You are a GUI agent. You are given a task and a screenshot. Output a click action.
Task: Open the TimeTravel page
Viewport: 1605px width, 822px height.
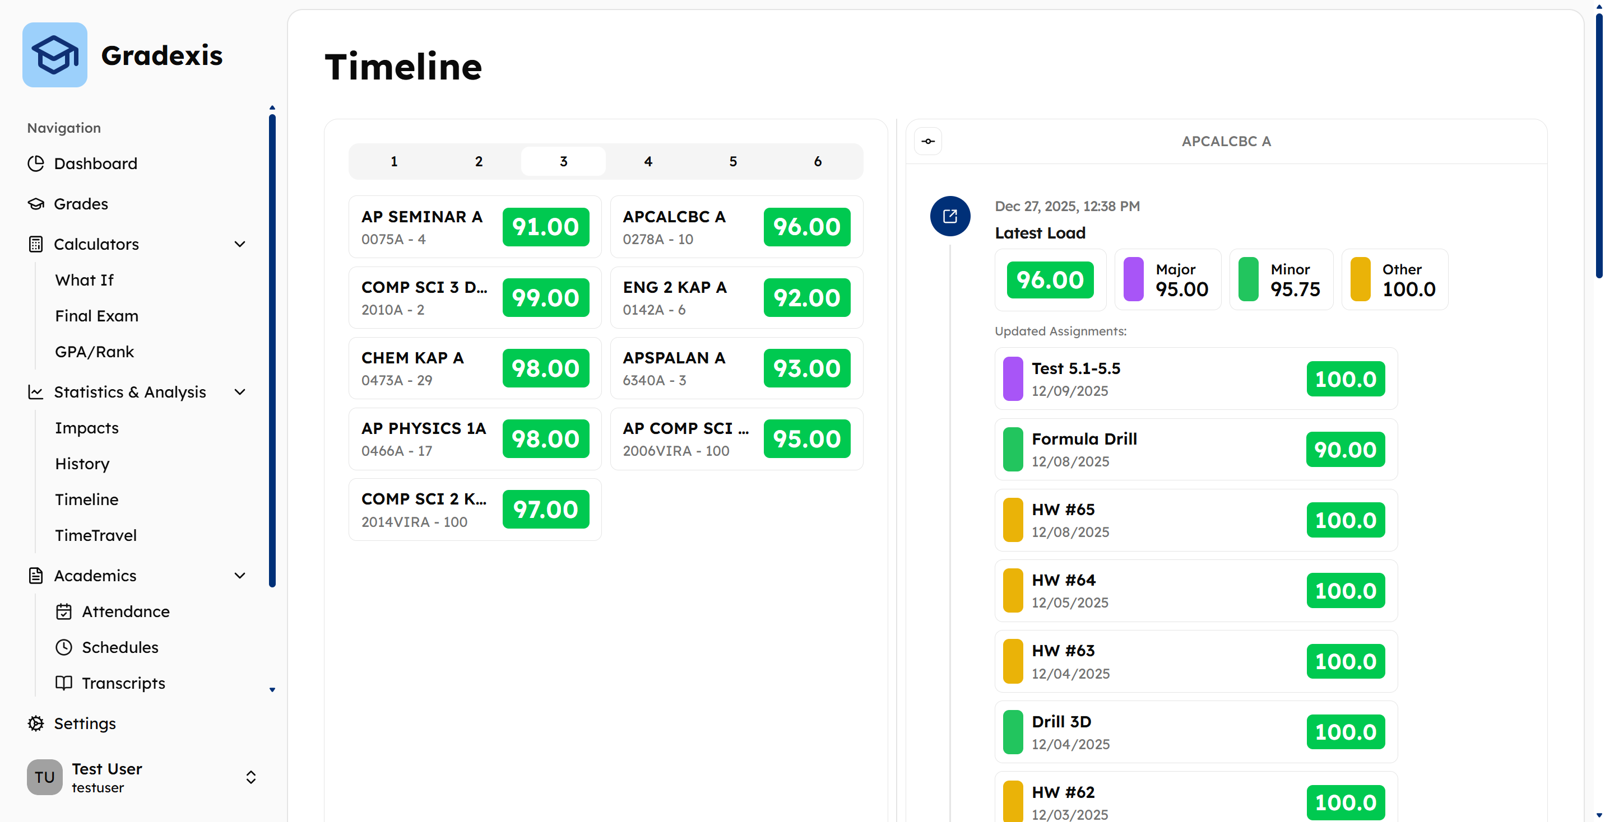tap(95, 535)
